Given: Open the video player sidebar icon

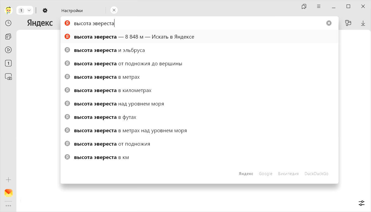Looking at the screenshot, I should [8, 50].
